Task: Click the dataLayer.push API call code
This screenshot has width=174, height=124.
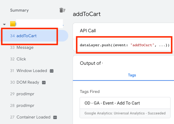Action: tap(125, 45)
